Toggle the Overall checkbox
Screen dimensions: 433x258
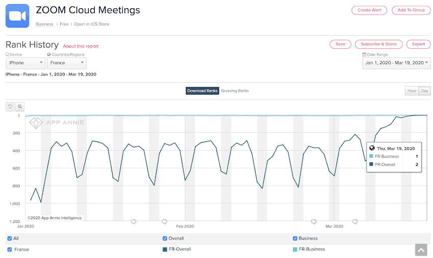tap(165, 238)
